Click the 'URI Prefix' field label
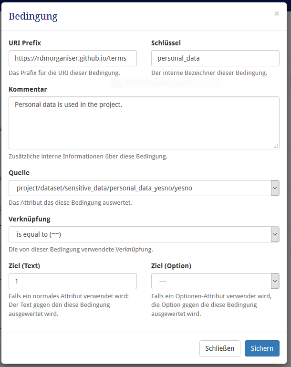The width and height of the screenshot is (291, 367). point(25,43)
